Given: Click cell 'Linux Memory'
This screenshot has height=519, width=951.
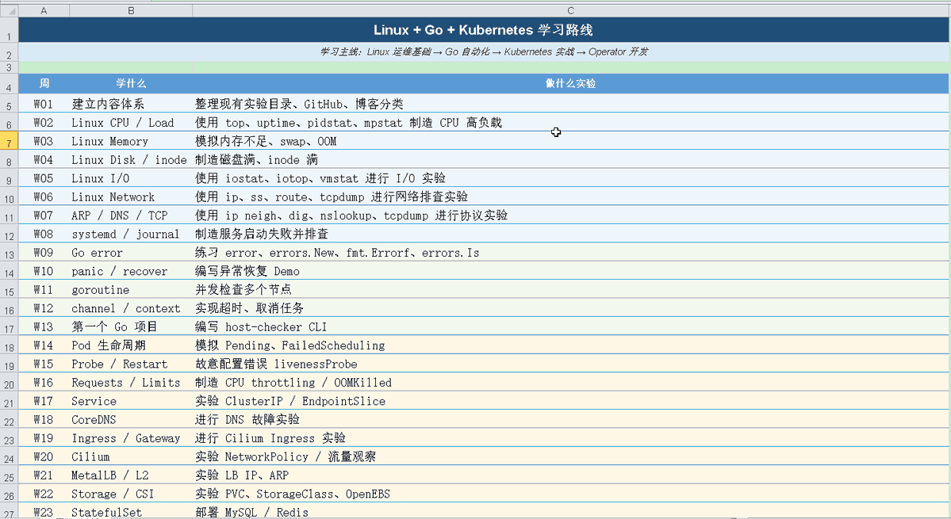Looking at the screenshot, I should (x=131, y=141).
